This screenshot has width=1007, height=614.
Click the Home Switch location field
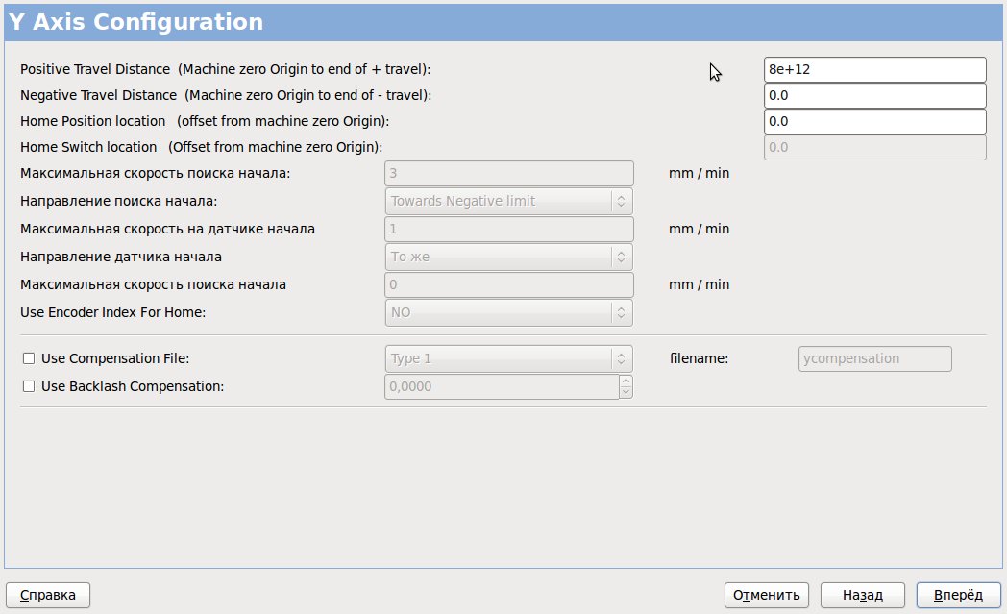tap(874, 147)
